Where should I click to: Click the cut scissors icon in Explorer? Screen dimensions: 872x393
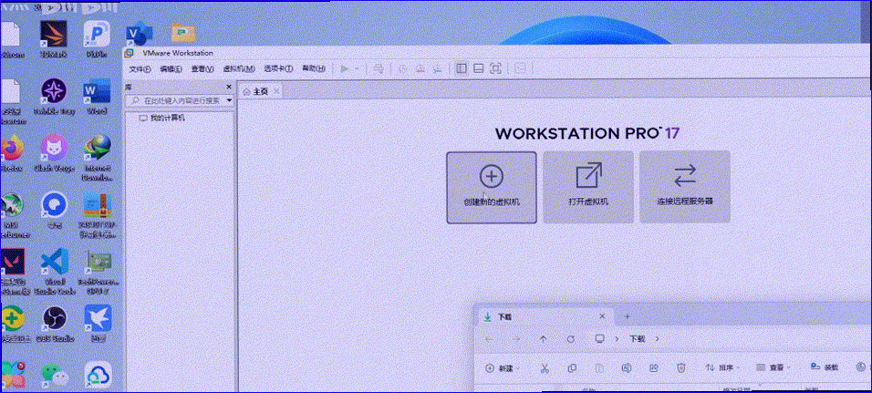pos(545,368)
